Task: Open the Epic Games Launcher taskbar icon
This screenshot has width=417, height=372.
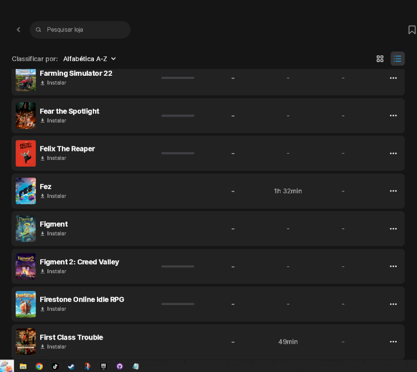Action: 103,367
